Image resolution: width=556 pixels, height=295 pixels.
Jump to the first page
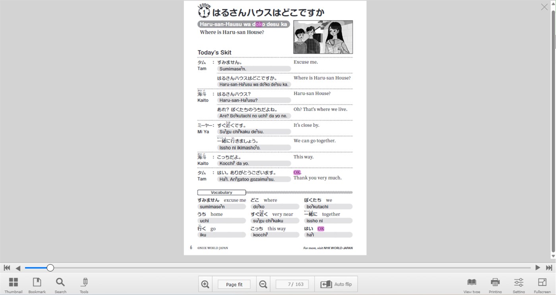pyautogui.click(x=7, y=268)
